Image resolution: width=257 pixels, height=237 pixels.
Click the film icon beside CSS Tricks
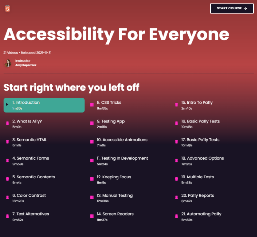click(92, 104)
